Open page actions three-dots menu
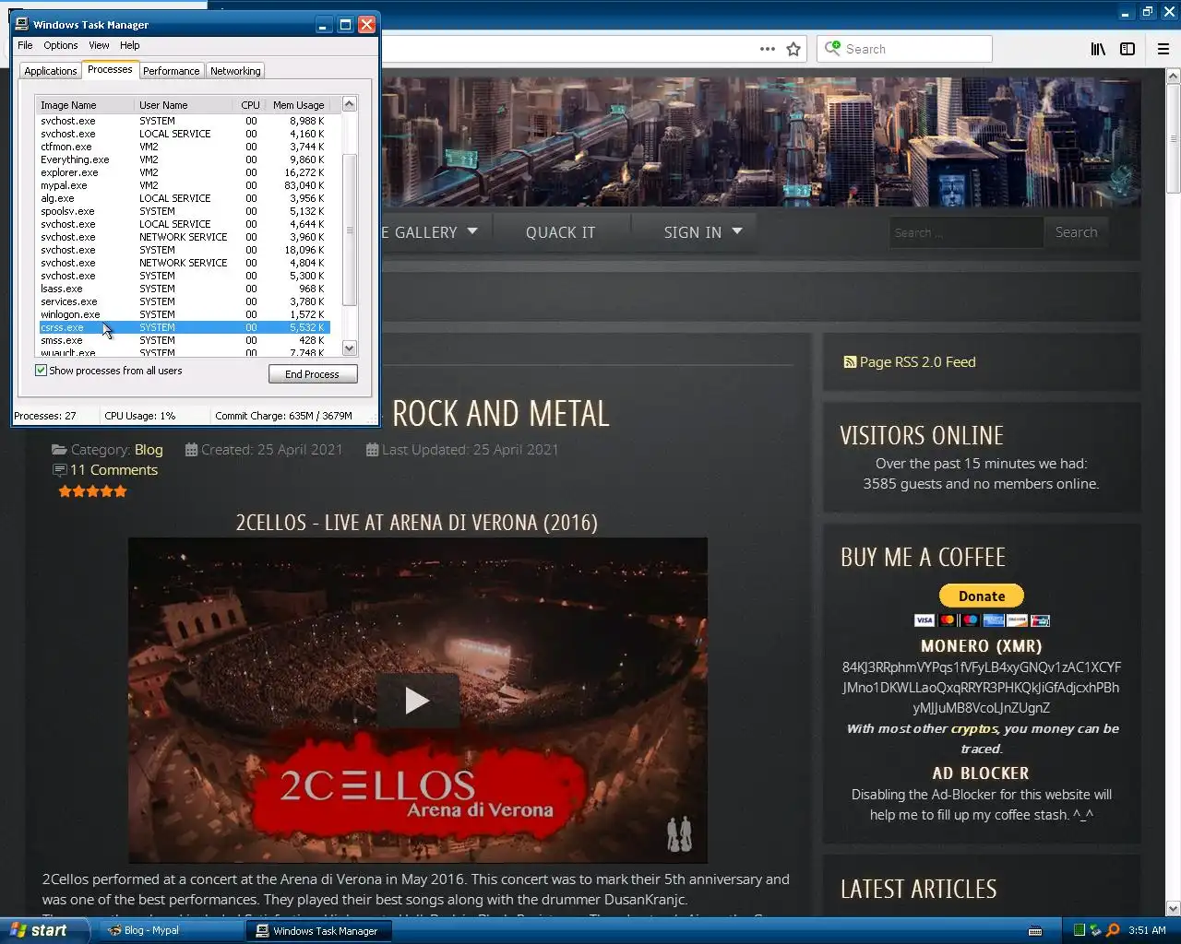This screenshot has height=944, width=1181. click(768, 49)
